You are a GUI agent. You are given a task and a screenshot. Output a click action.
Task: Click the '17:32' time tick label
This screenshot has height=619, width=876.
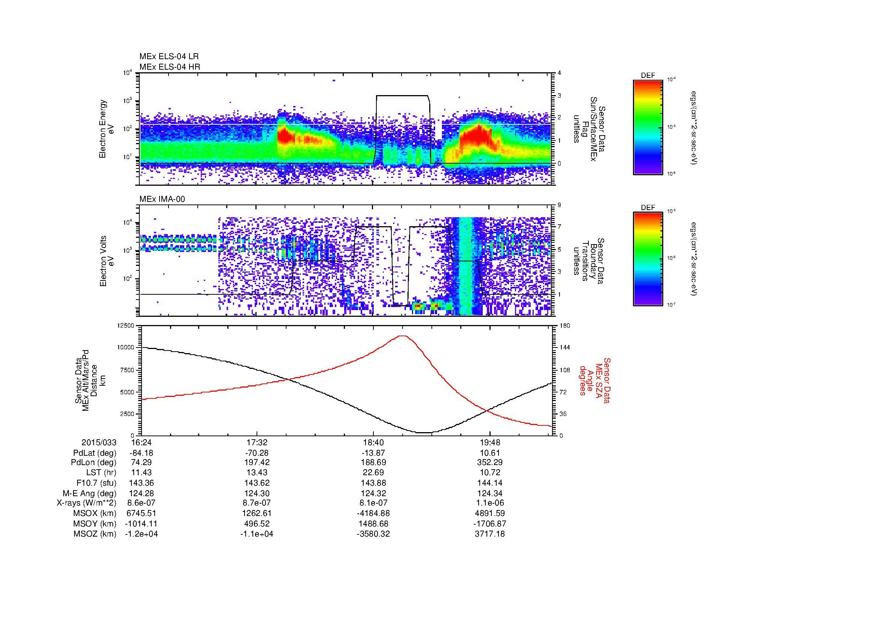(257, 443)
